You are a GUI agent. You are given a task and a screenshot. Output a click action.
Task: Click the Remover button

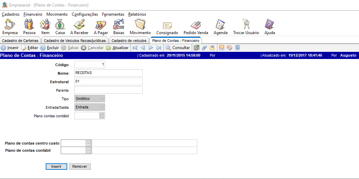80,166
